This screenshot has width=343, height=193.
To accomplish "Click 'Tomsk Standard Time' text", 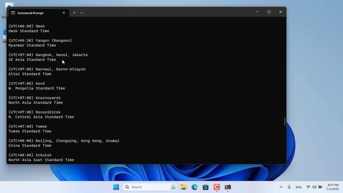I will [30, 131].
